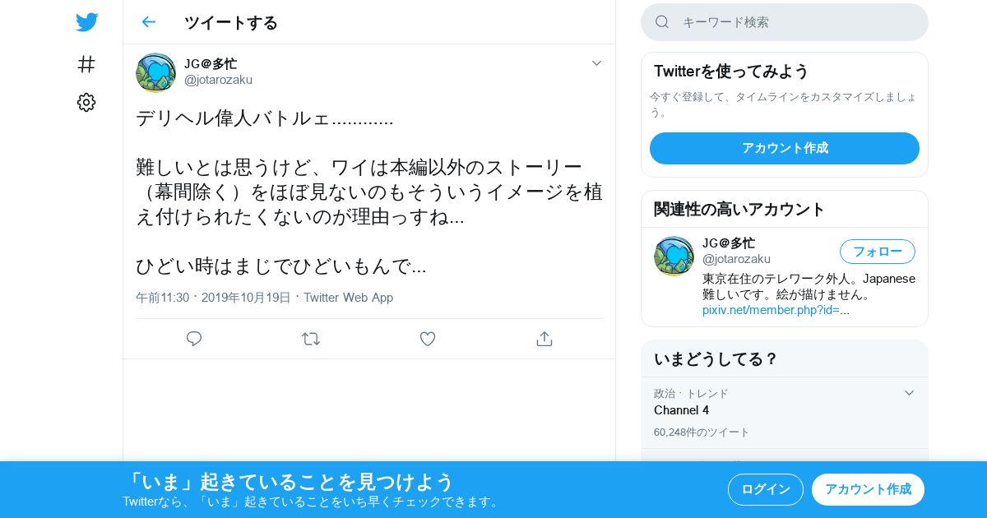Expand the tweet options chevron
This screenshot has height=518, width=987.
[597, 63]
